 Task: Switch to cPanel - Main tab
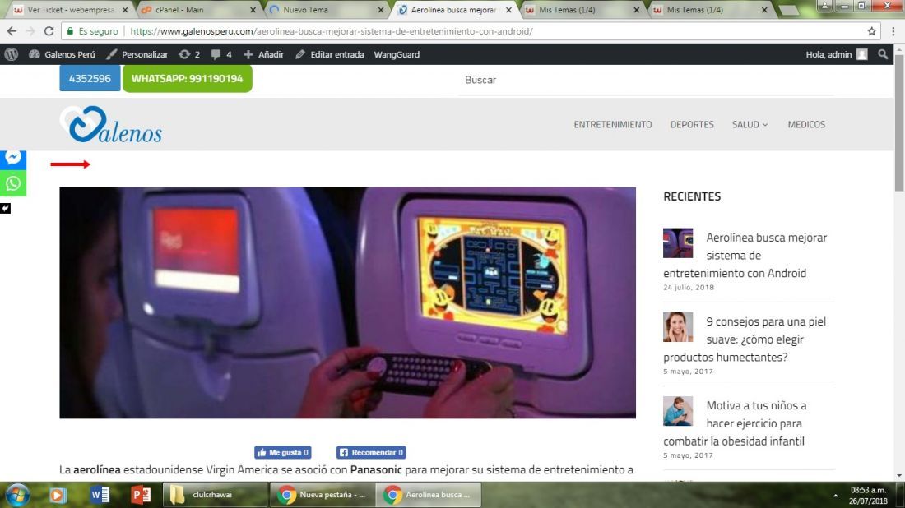(197, 10)
